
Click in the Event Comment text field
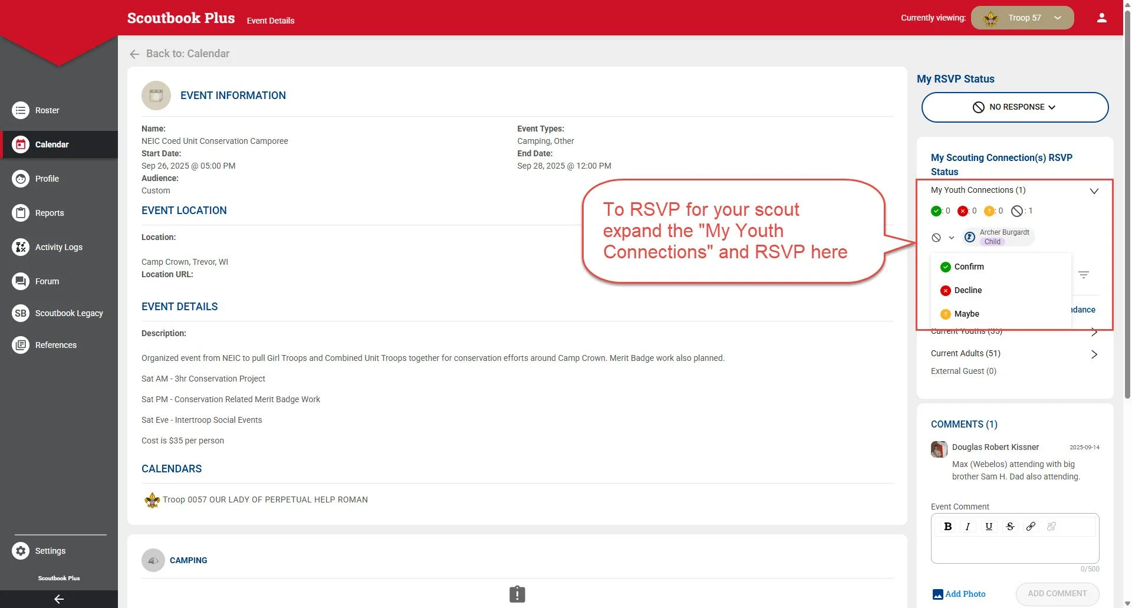coord(1015,550)
